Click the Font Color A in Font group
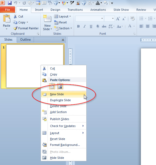Viewport: 156px width, 165px height. coord(130,26)
